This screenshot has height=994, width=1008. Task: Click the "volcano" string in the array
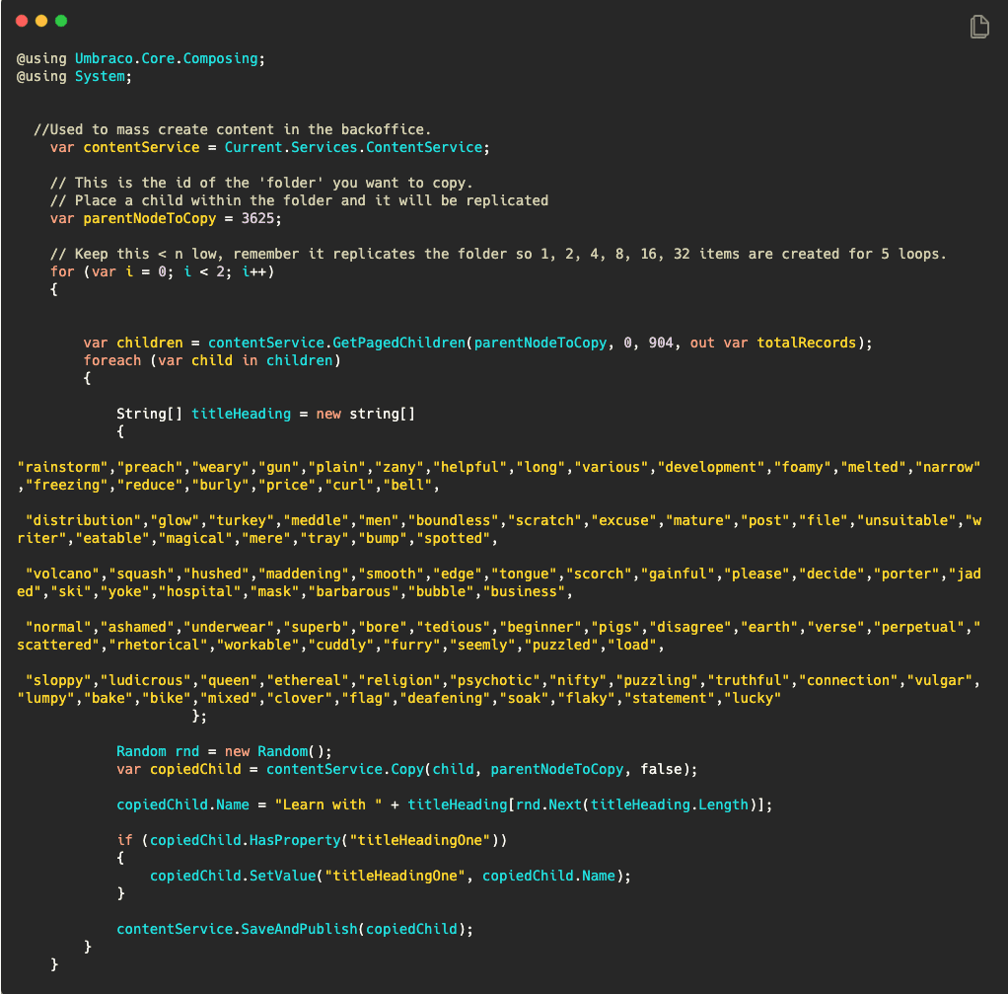65,573
